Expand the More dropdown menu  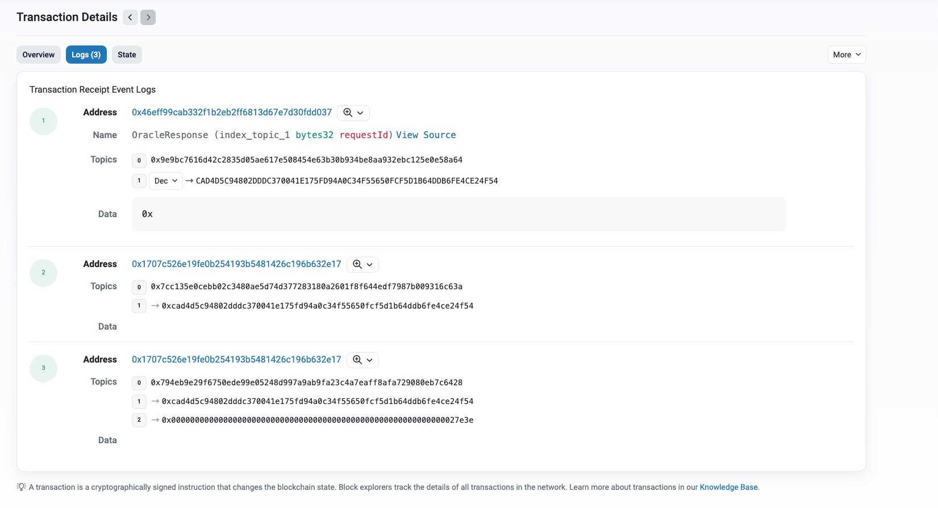(x=847, y=55)
